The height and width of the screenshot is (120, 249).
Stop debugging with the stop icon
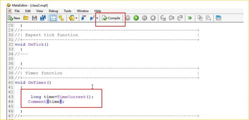point(153,18)
